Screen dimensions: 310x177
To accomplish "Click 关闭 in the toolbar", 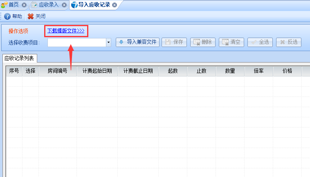I will click(37, 16).
